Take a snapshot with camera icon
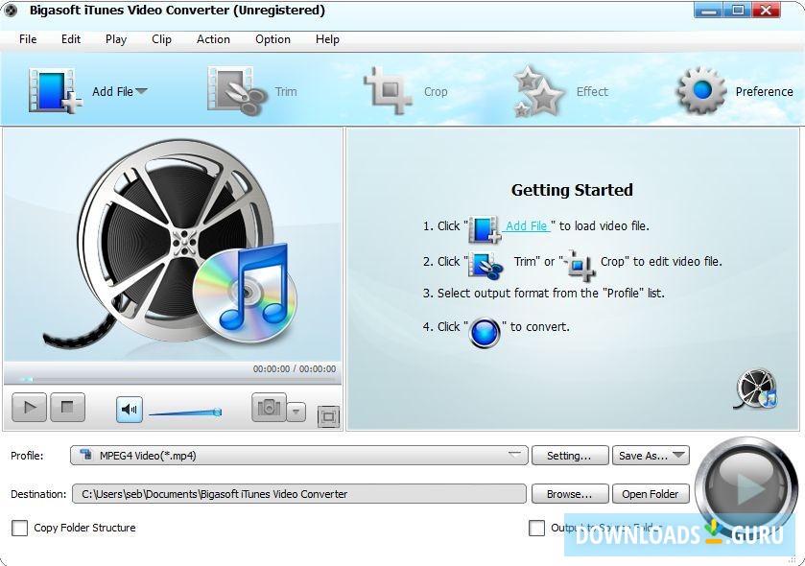The width and height of the screenshot is (805, 566). 269,408
